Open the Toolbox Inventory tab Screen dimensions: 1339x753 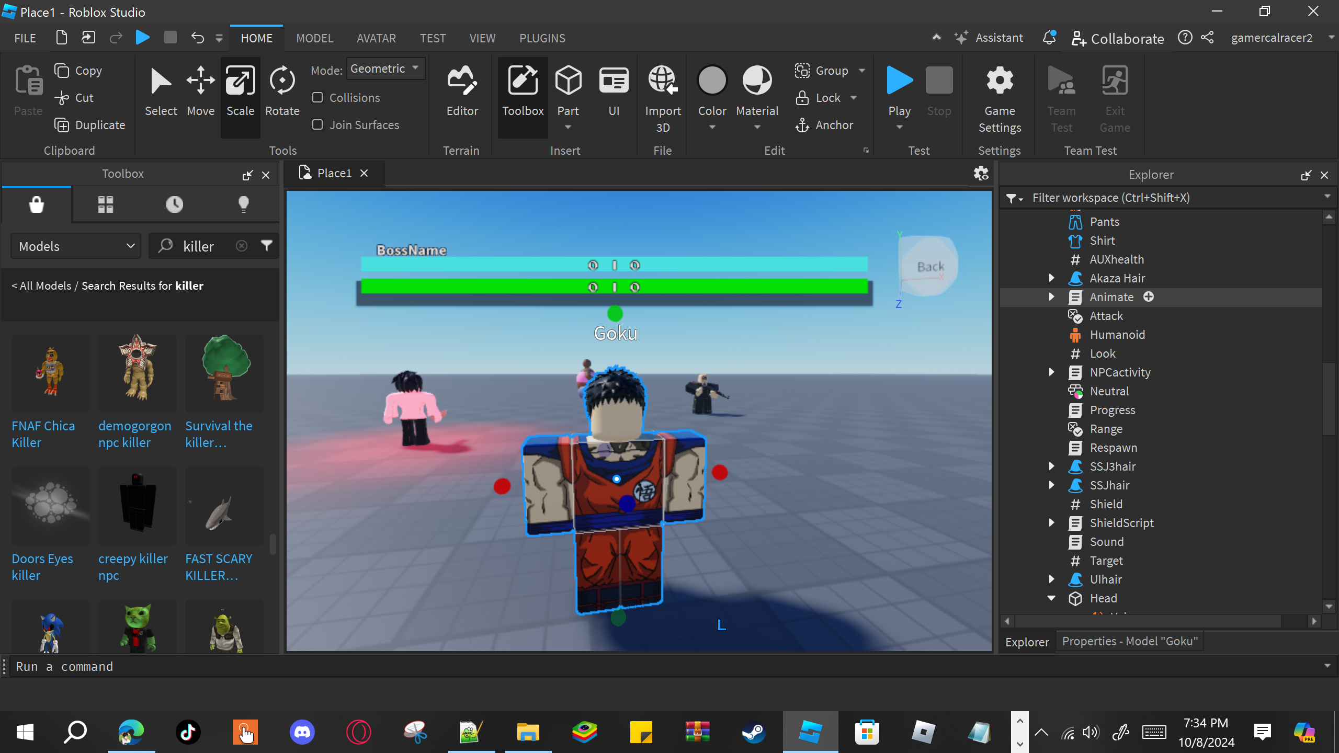point(105,204)
